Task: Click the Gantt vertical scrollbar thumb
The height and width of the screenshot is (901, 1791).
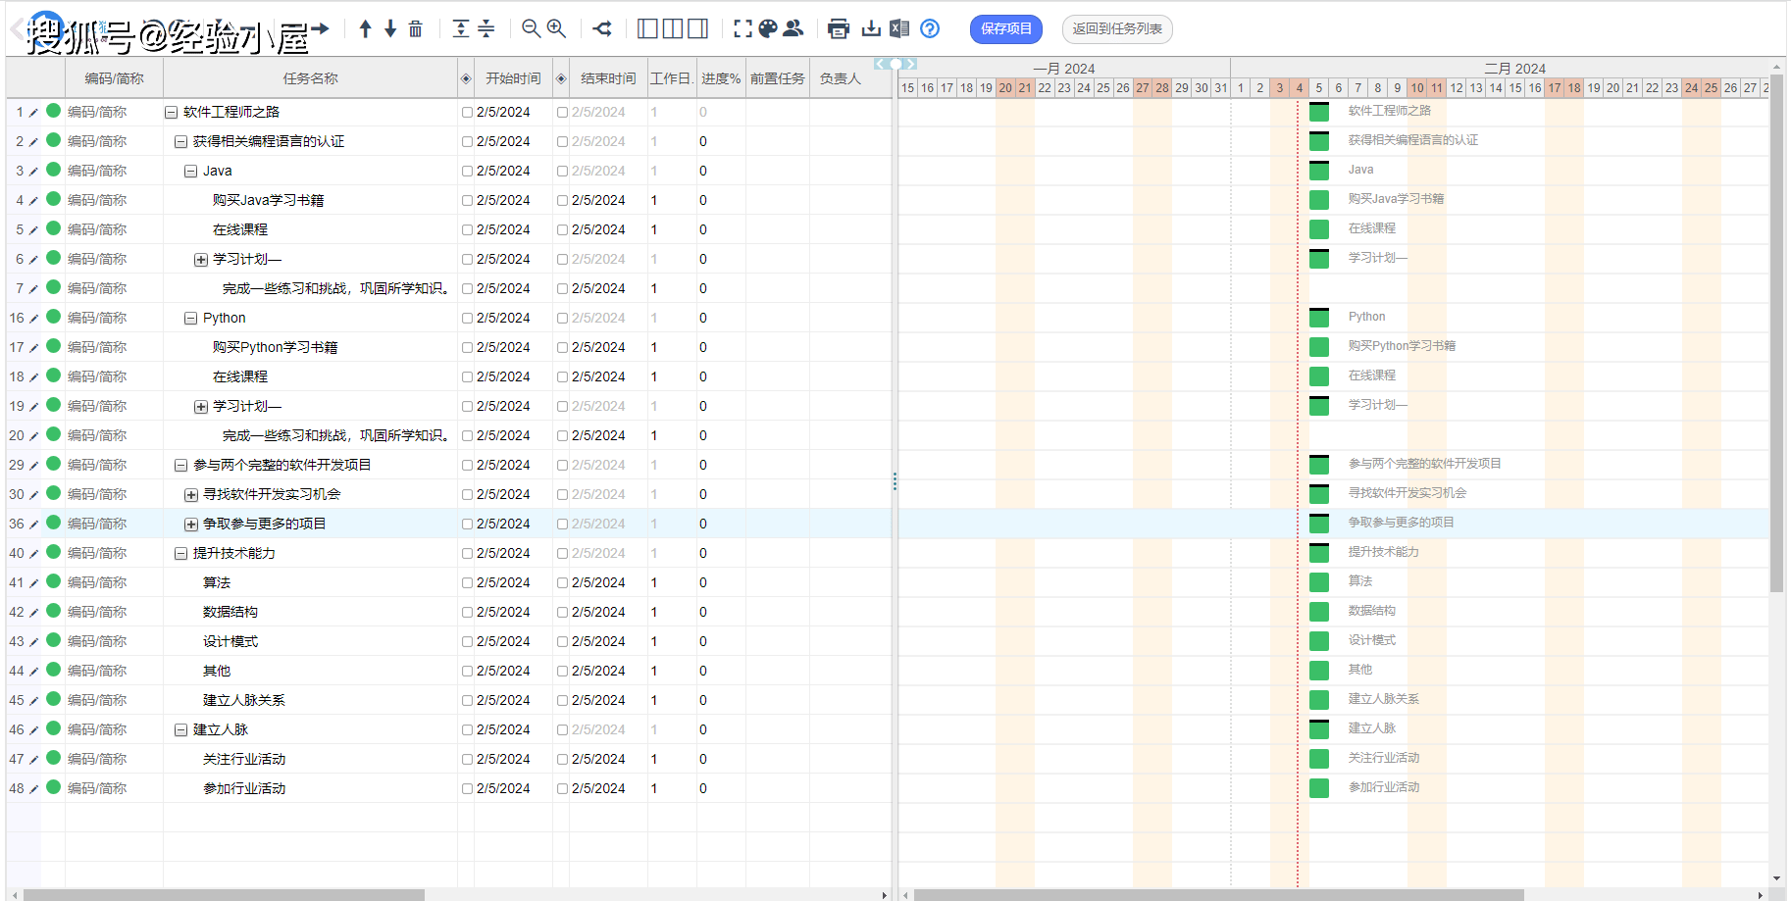Action: [1776, 333]
